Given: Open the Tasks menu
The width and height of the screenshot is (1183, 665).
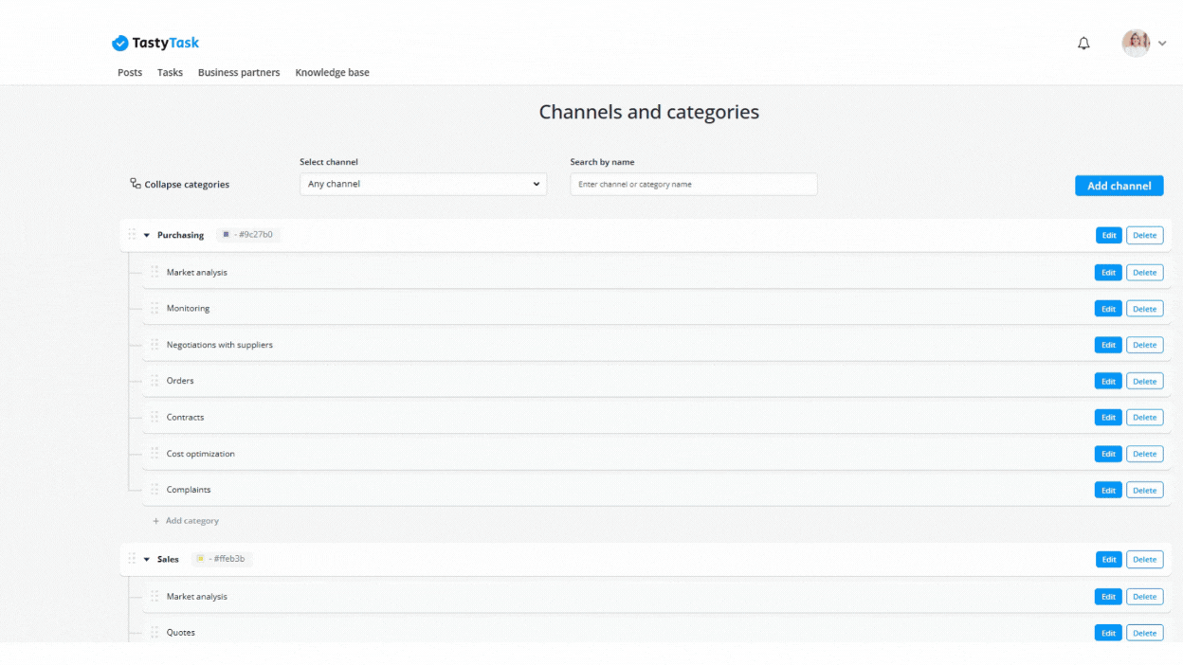Looking at the screenshot, I should click(170, 72).
